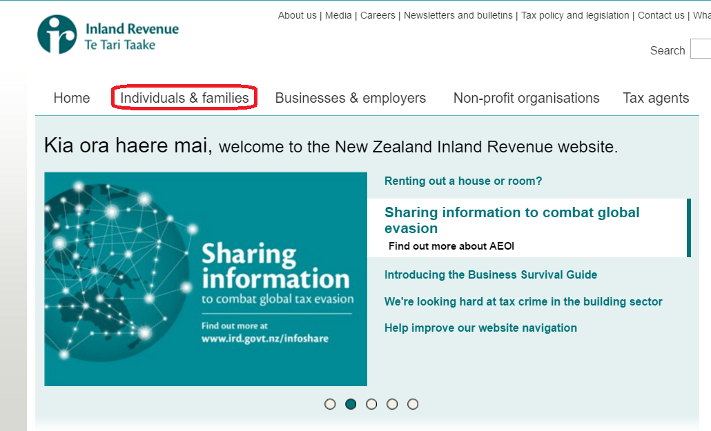
Task: Open the Home tab
Action: click(x=72, y=98)
